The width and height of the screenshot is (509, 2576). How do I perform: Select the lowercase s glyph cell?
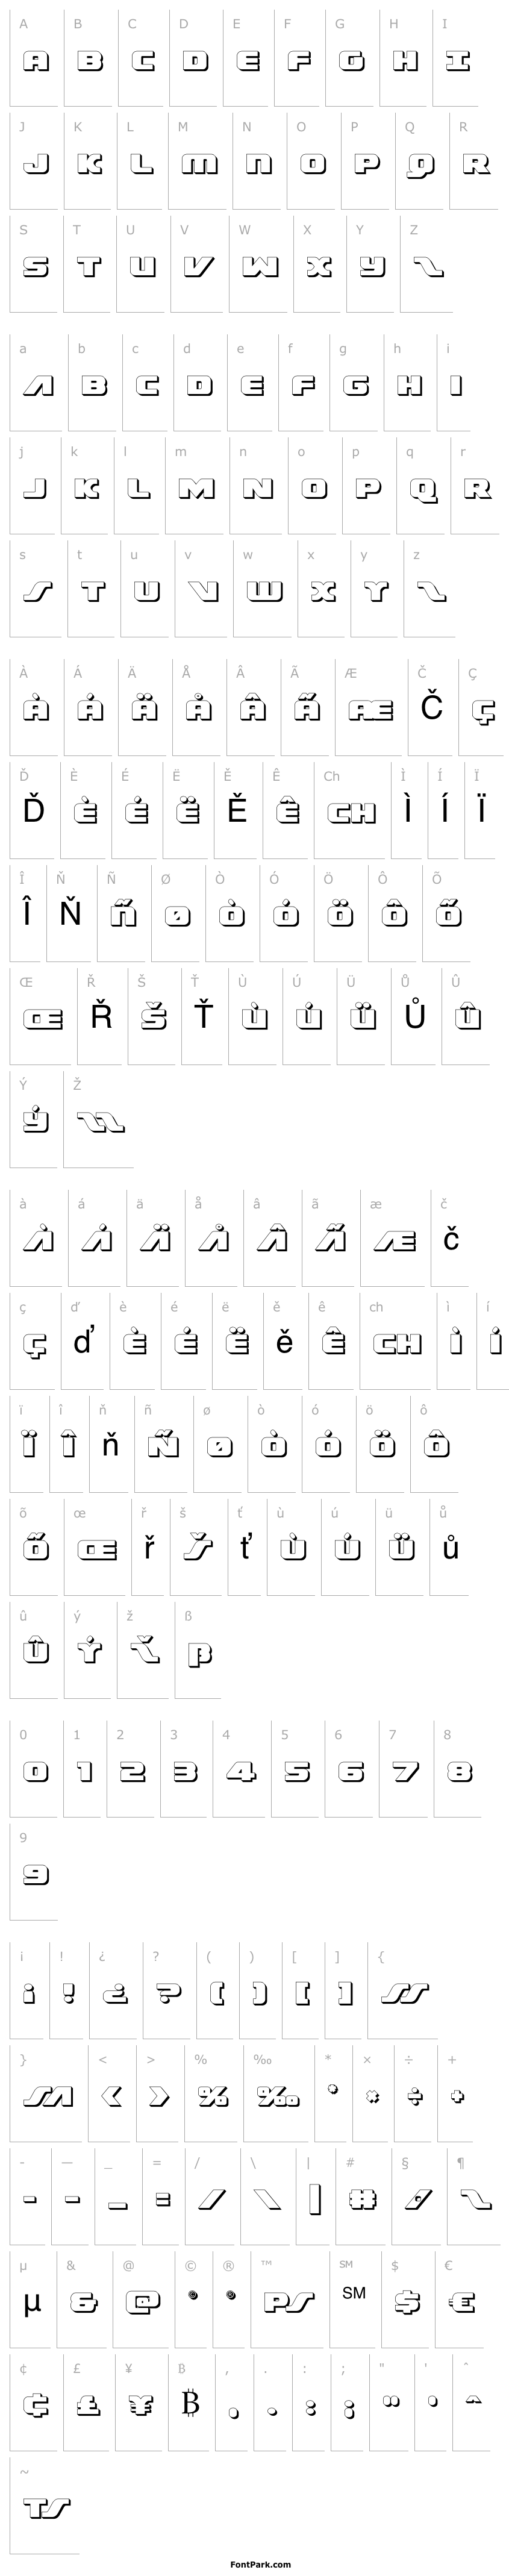pyautogui.click(x=36, y=591)
